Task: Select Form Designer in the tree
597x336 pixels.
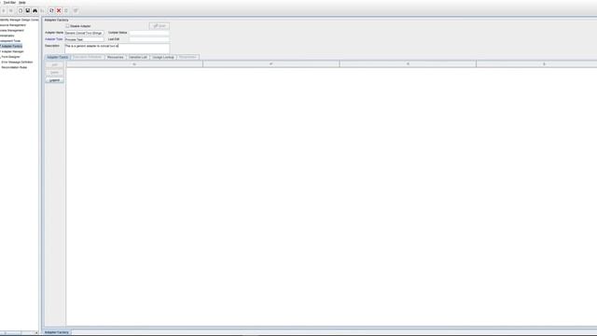Action: click(10, 57)
